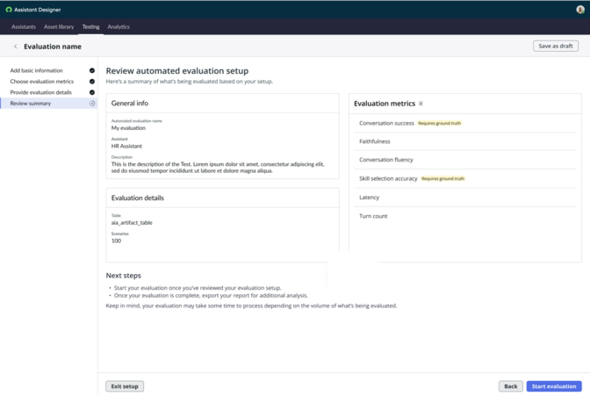
Task: Open the Analytics tab
Action: (119, 26)
